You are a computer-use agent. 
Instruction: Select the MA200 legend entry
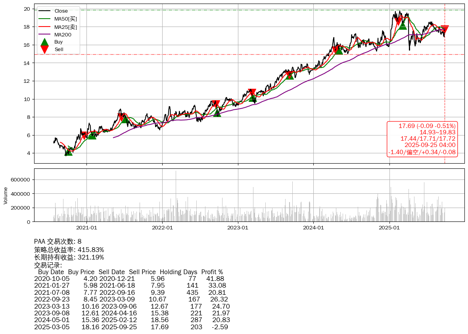click(63, 34)
